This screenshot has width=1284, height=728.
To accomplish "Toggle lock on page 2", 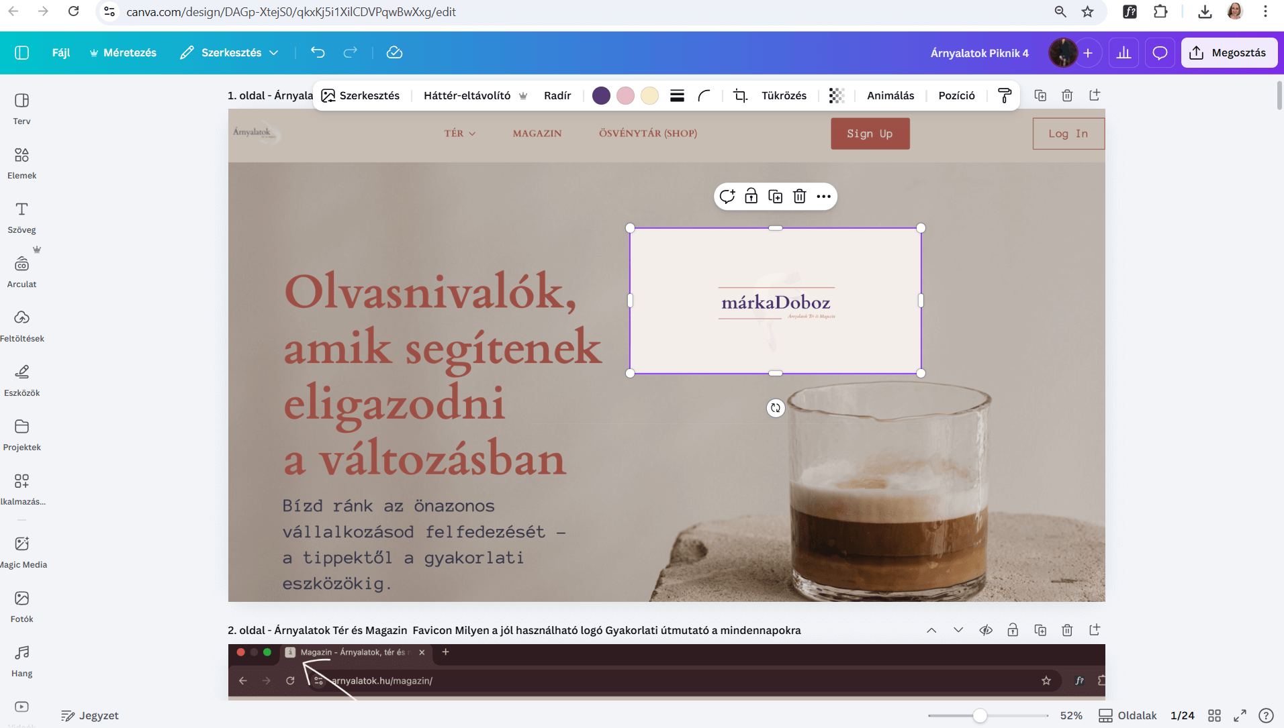I will click(x=1013, y=630).
